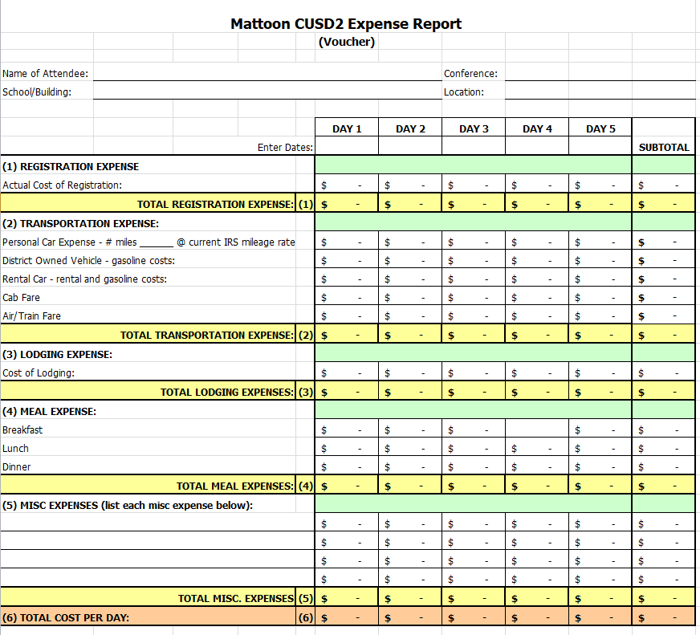The width and height of the screenshot is (700, 635).
Task: Click the DAY 3 column header cell
Action: tap(474, 128)
